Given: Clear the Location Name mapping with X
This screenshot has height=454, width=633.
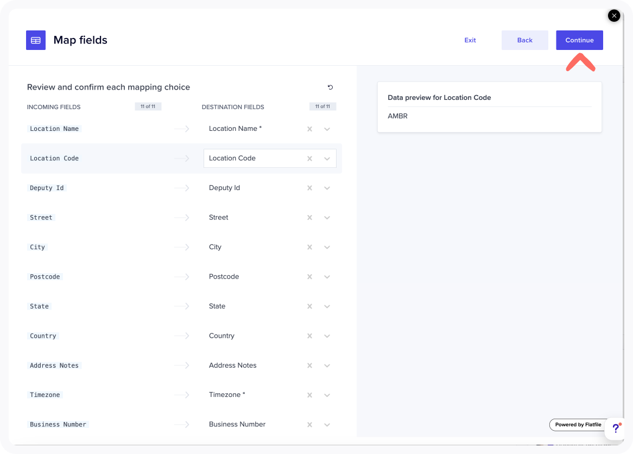Looking at the screenshot, I should tap(309, 129).
